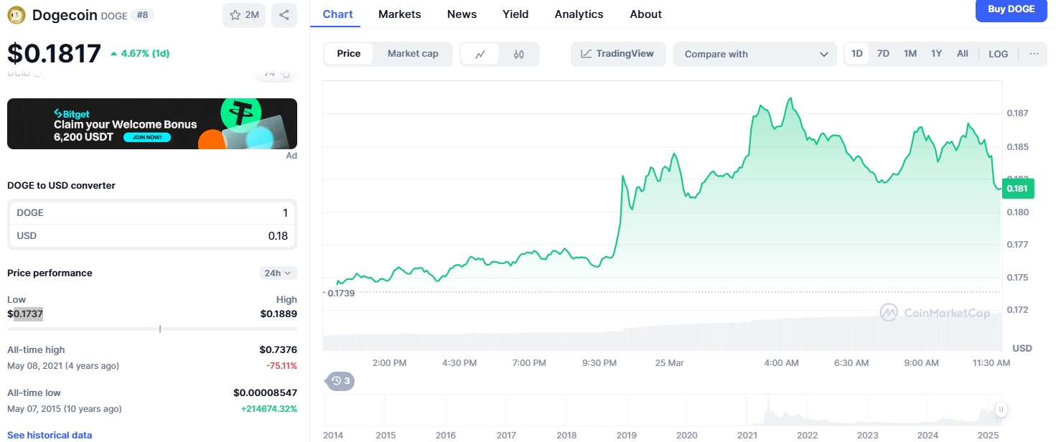The height and width of the screenshot is (442, 1056).
Task: Open the three-dots more options menu
Action: click(x=1034, y=54)
